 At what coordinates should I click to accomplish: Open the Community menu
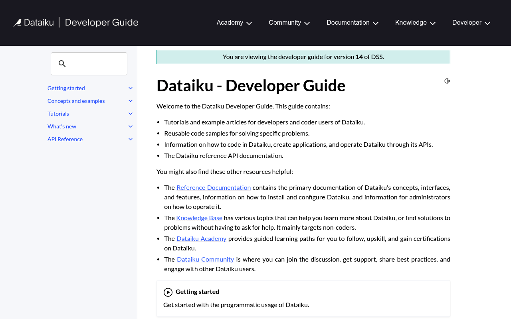(x=285, y=23)
